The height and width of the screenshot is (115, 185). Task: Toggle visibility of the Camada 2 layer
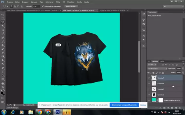click(149, 95)
